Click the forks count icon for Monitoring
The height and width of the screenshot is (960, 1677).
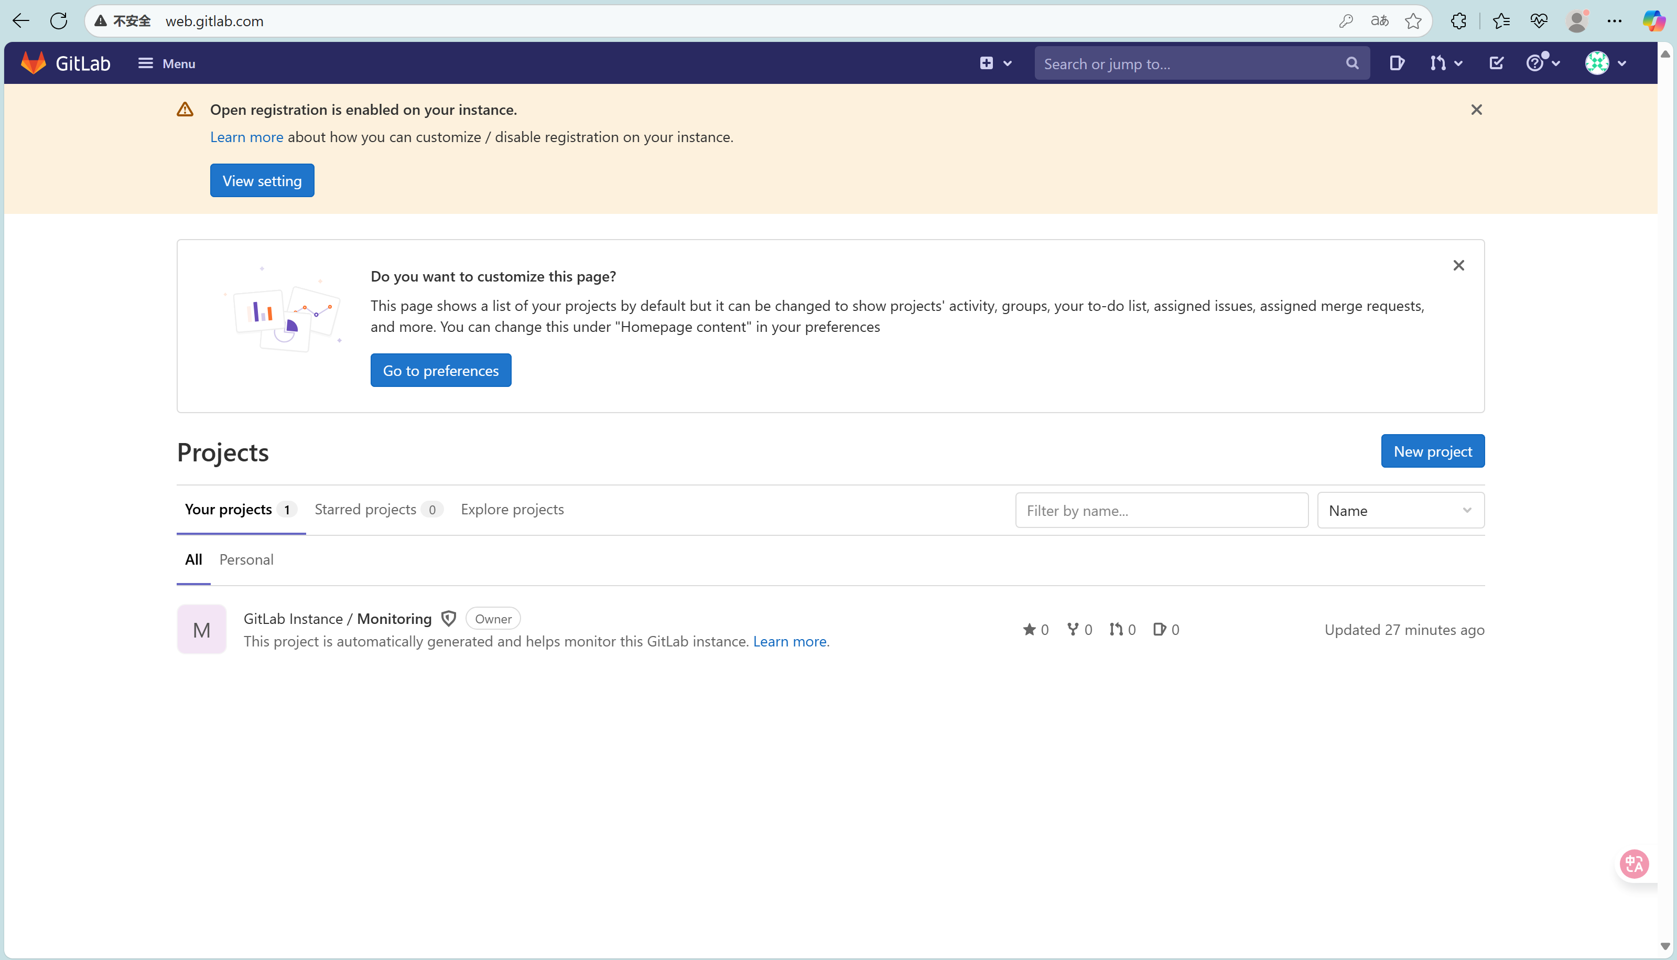tap(1080, 630)
